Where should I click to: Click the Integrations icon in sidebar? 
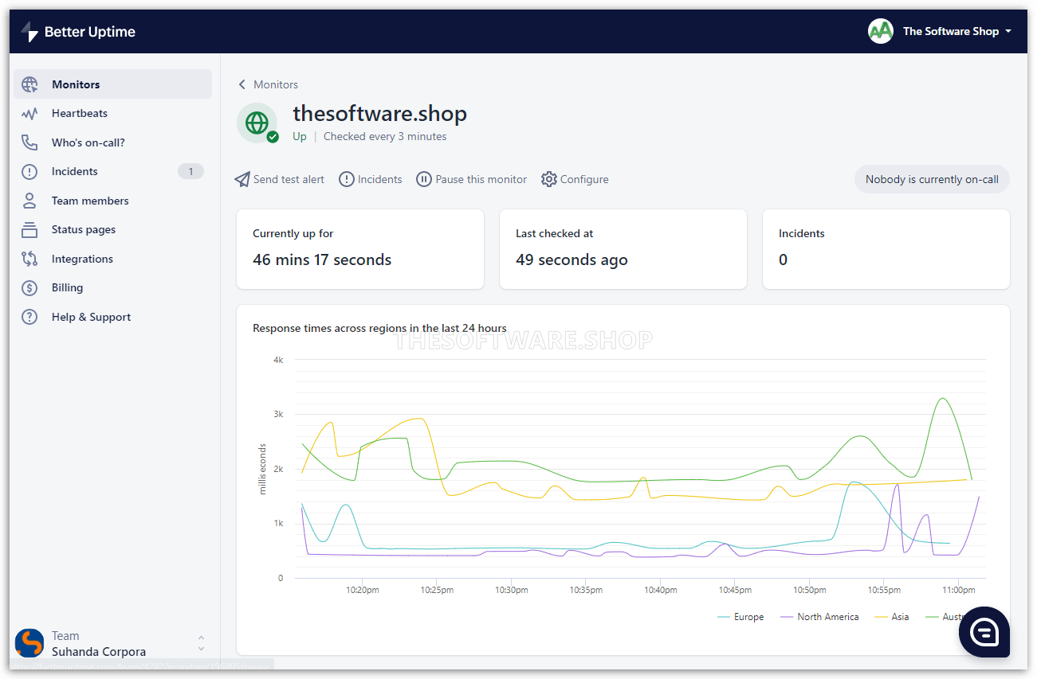(x=29, y=259)
